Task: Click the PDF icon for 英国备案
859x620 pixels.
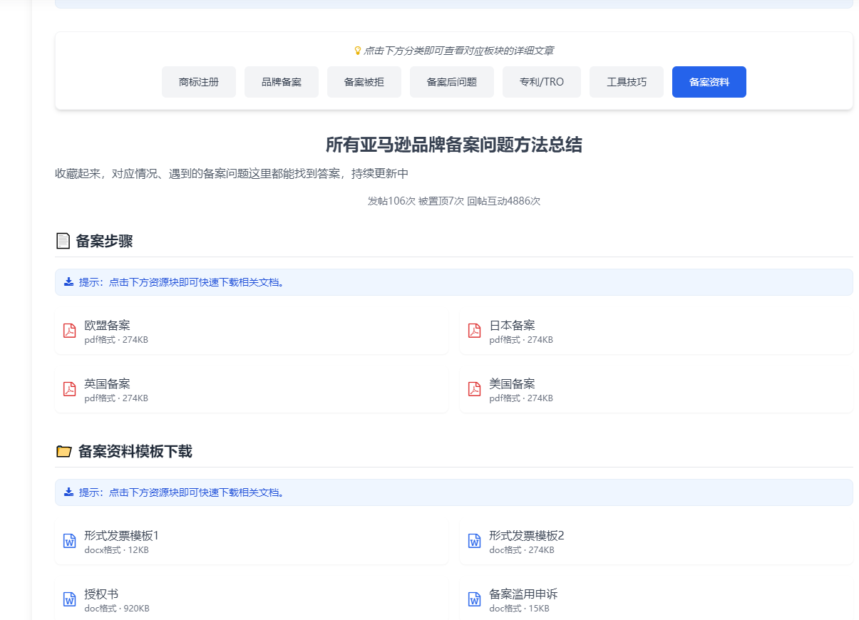Action: click(x=69, y=389)
